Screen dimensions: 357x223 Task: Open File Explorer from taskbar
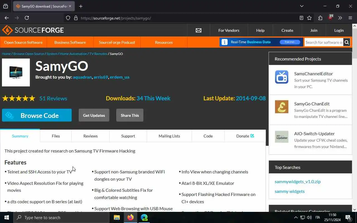click(x=117, y=217)
